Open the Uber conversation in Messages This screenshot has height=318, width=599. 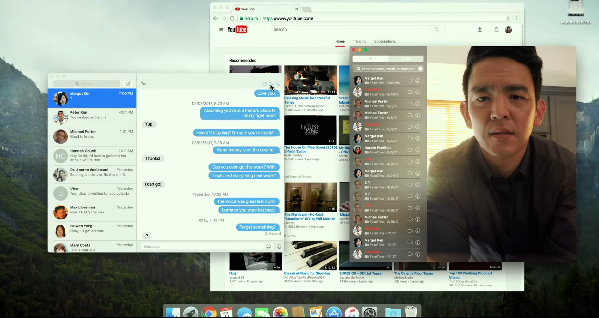pyautogui.click(x=92, y=194)
